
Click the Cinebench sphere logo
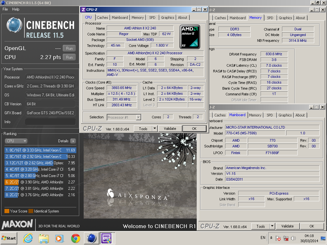14,26
